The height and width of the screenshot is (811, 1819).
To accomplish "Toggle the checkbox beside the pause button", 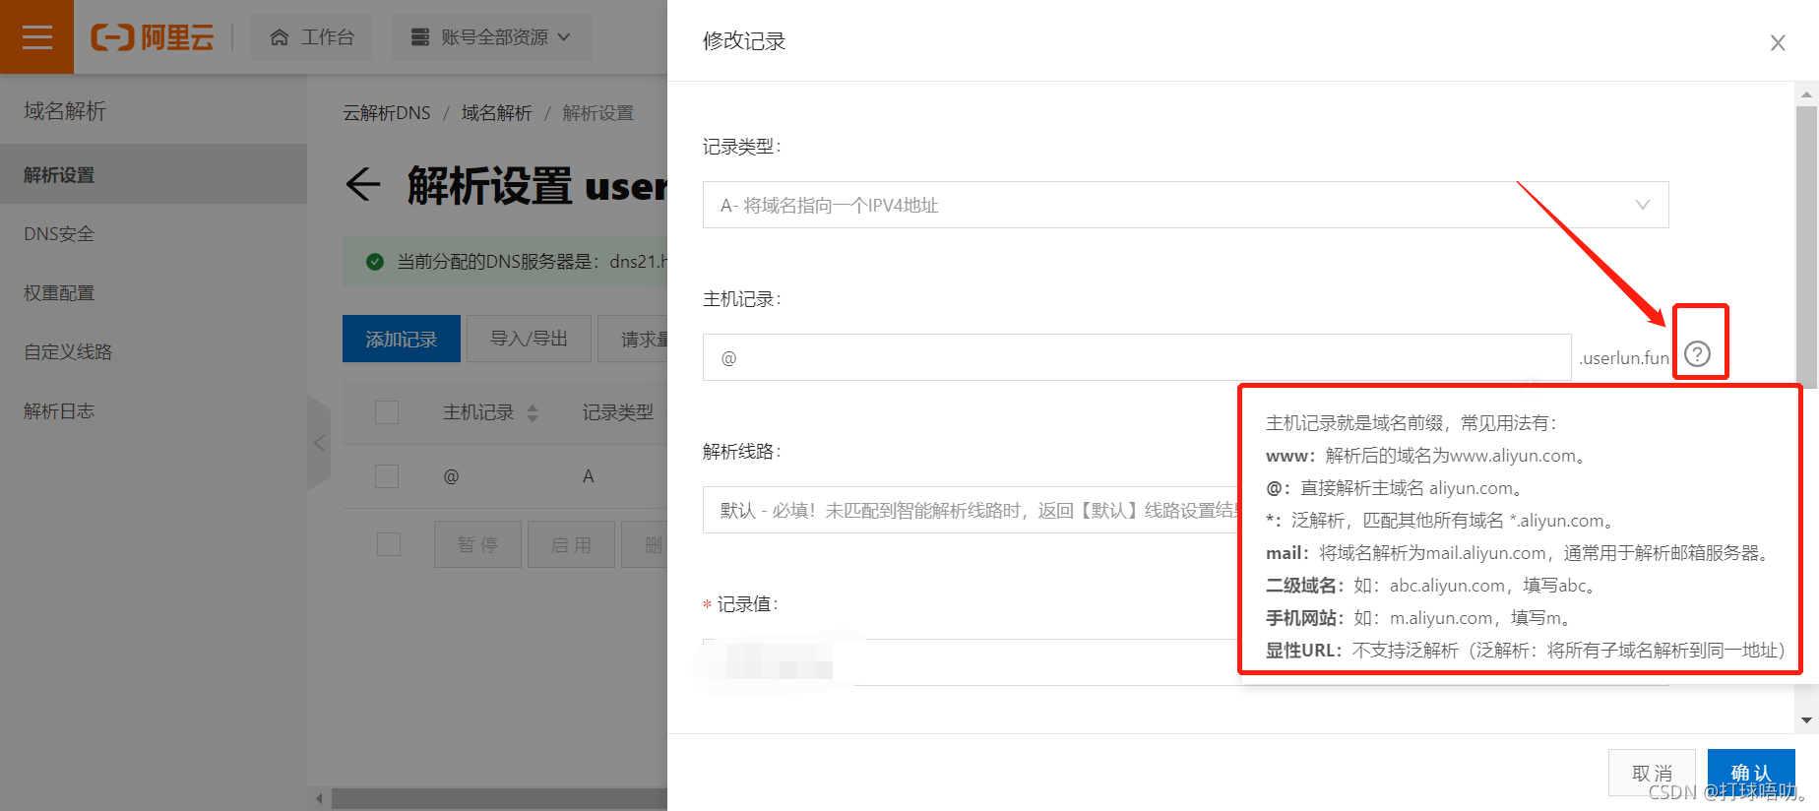I will pos(389,544).
